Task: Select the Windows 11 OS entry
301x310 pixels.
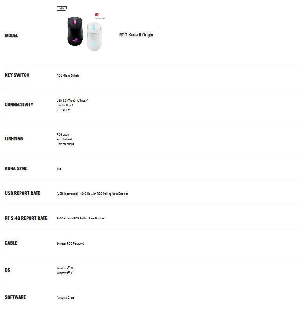Action: (65, 273)
